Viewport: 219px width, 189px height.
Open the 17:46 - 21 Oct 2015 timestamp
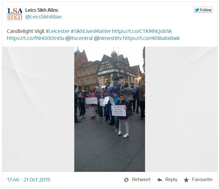tap(29, 180)
